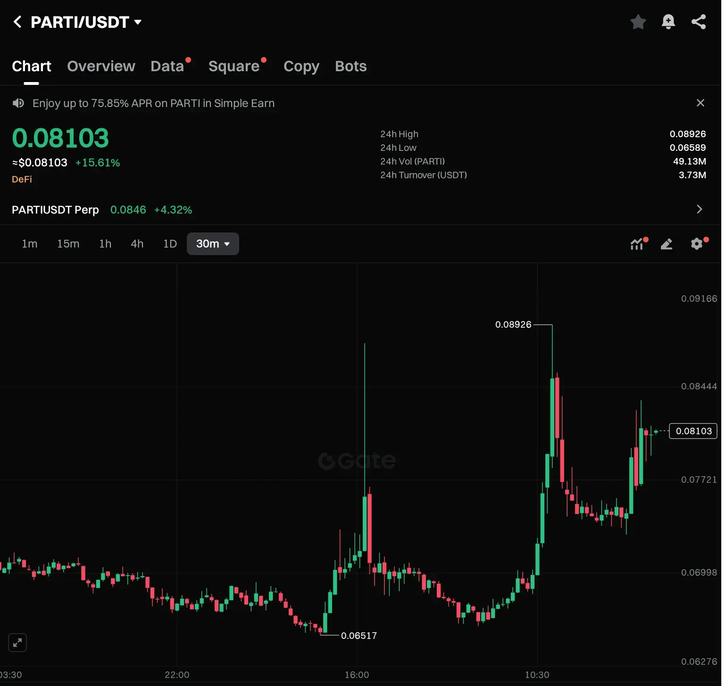
Task: Click the 22:00 time axis label
Action: click(x=177, y=675)
